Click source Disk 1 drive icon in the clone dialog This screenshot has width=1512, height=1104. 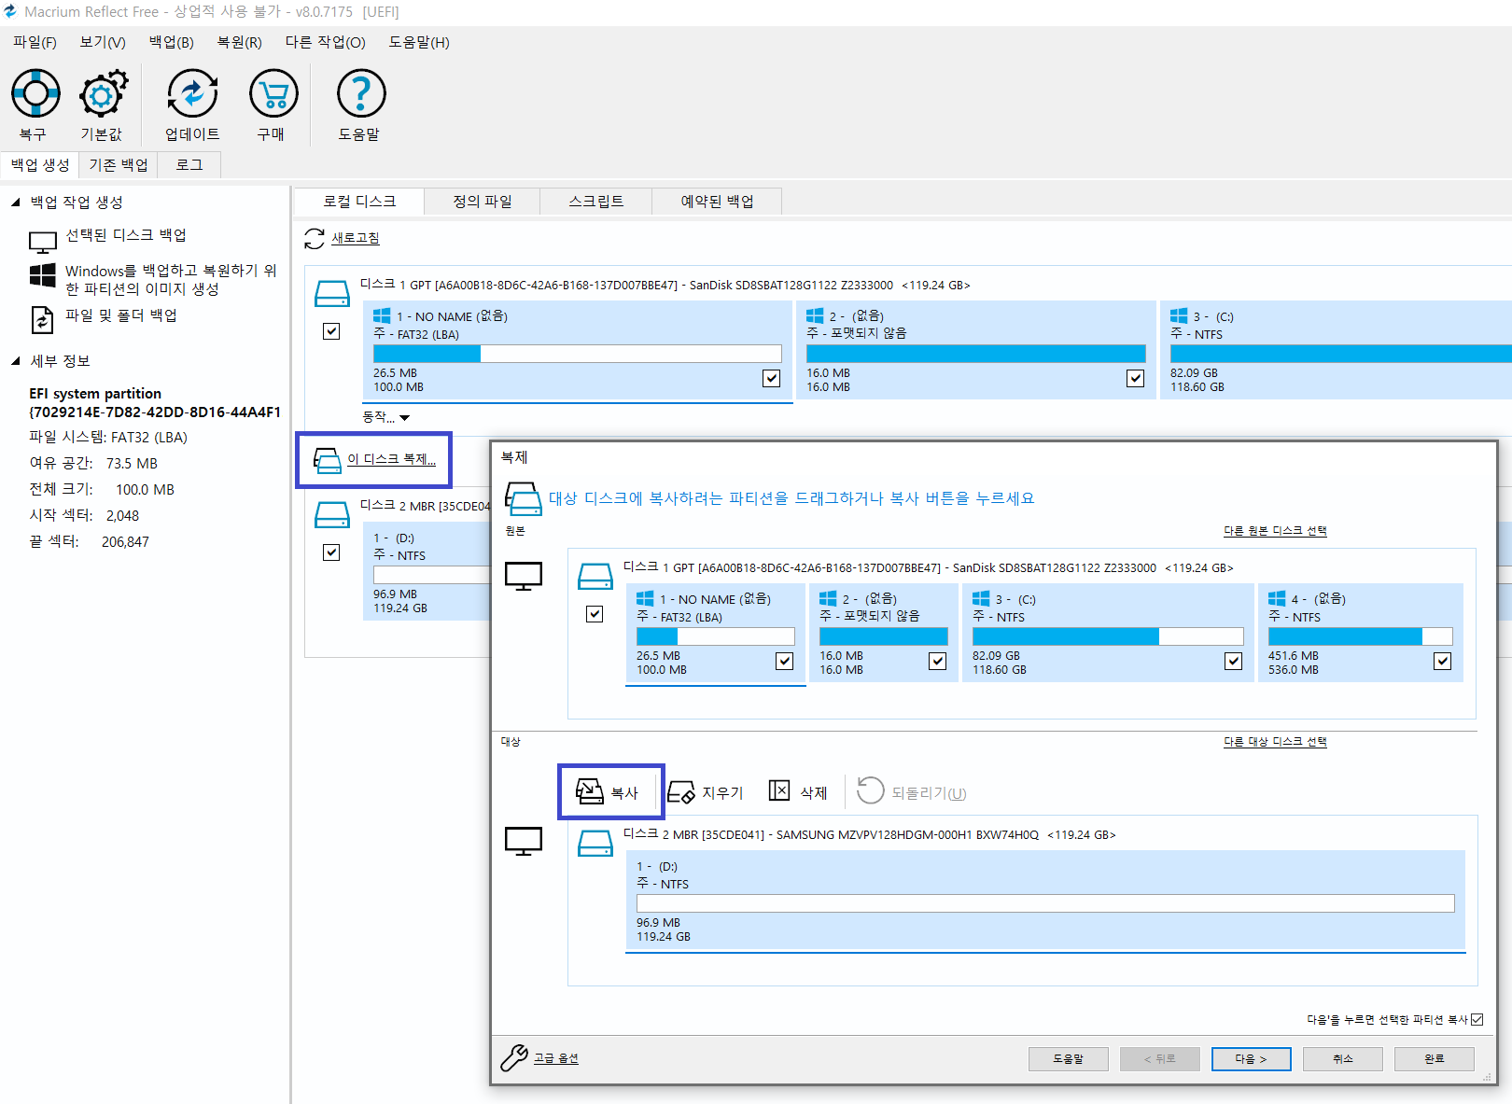click(595, 576)
